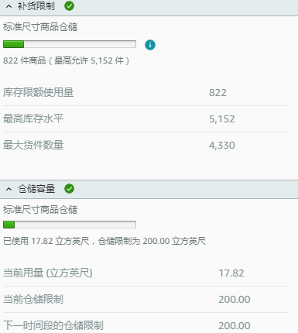Click the 已使用 17.82 立方英尺 summary text
The width and height of the screenshot is (298, 333).
(46, 241)
